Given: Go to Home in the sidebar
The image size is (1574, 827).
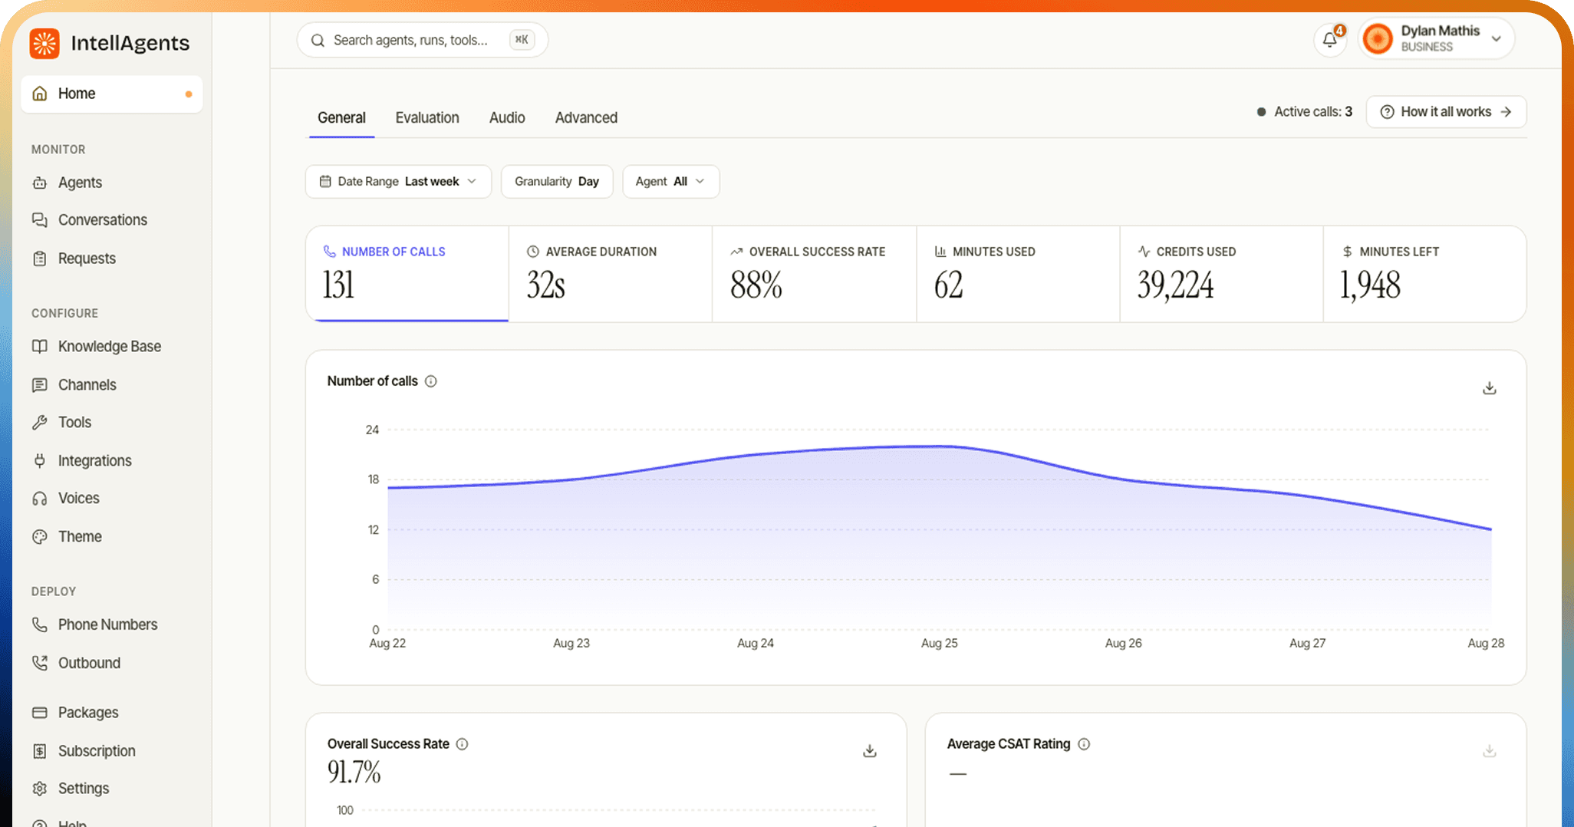Looking at the screenshot, I should tap(112, 94).
